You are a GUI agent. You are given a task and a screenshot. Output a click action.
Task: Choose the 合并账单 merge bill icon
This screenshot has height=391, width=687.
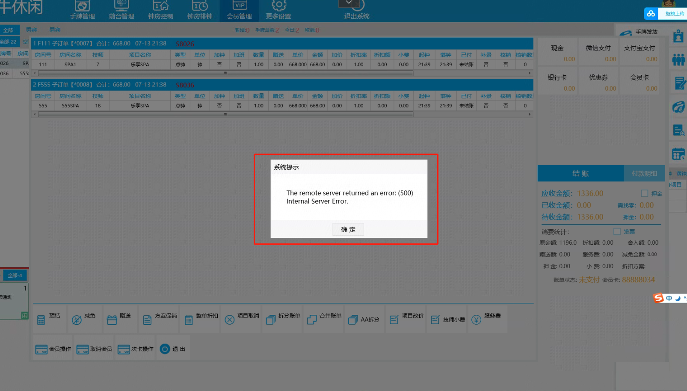pos(324,319)
